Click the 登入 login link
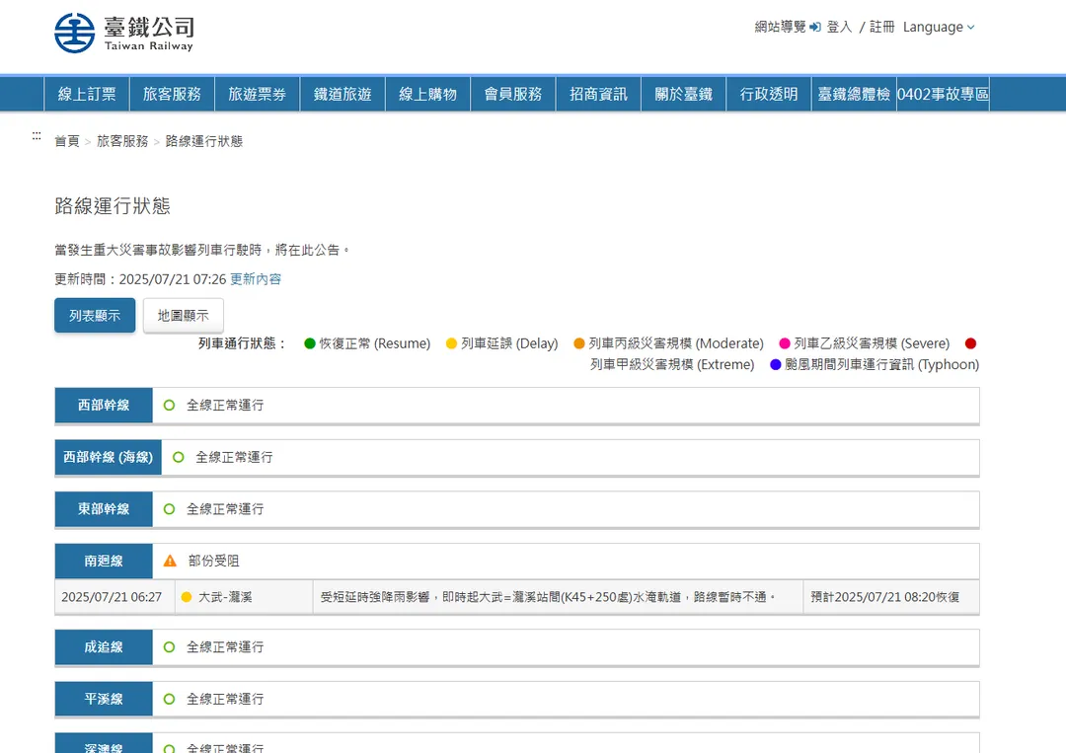Image resolution: width=1066 pixels, height=753 pixels. 840,28
